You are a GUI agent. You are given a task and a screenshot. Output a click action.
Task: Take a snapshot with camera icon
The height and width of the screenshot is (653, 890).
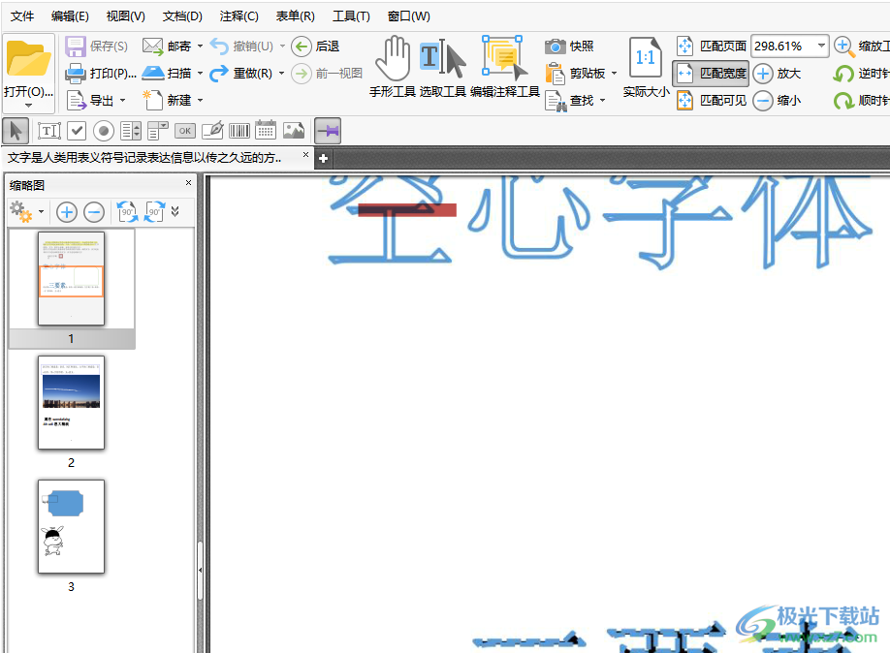tap(556, 47)
